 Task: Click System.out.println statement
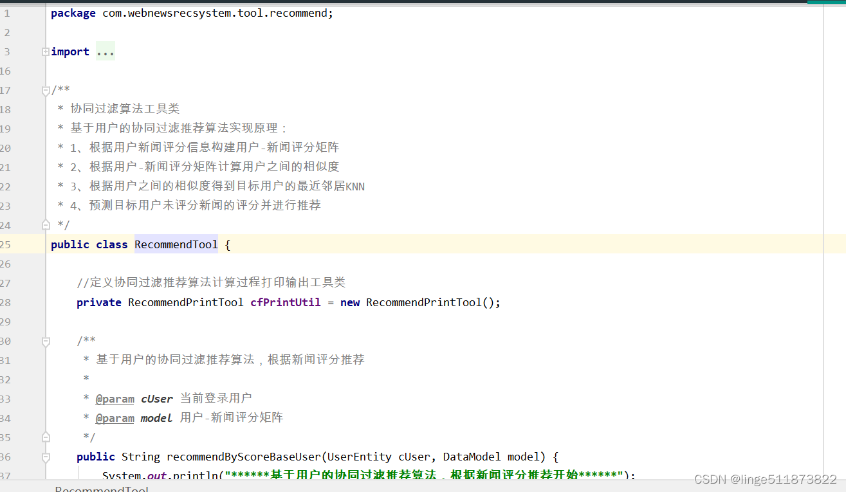point(369,476)
